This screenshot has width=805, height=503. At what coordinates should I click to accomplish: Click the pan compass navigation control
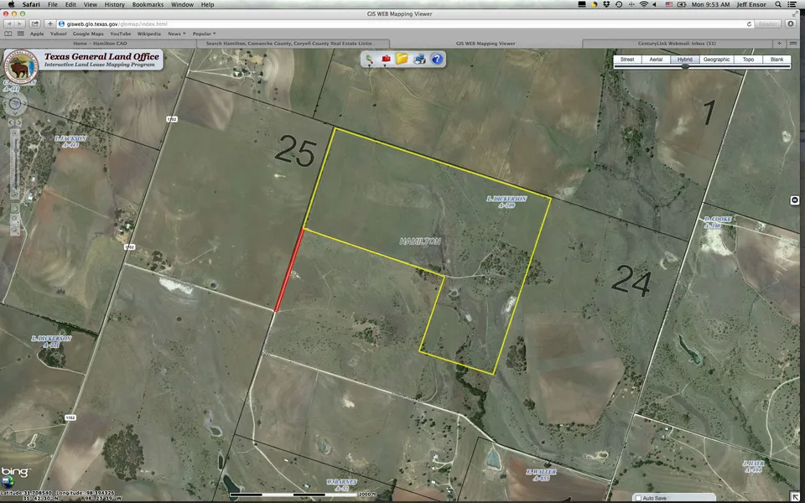[15, 105]
